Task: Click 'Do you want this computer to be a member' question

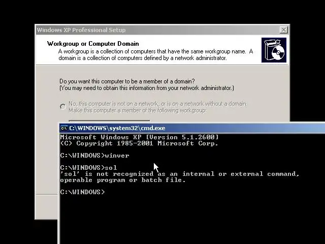Action: tap(127, 81)
